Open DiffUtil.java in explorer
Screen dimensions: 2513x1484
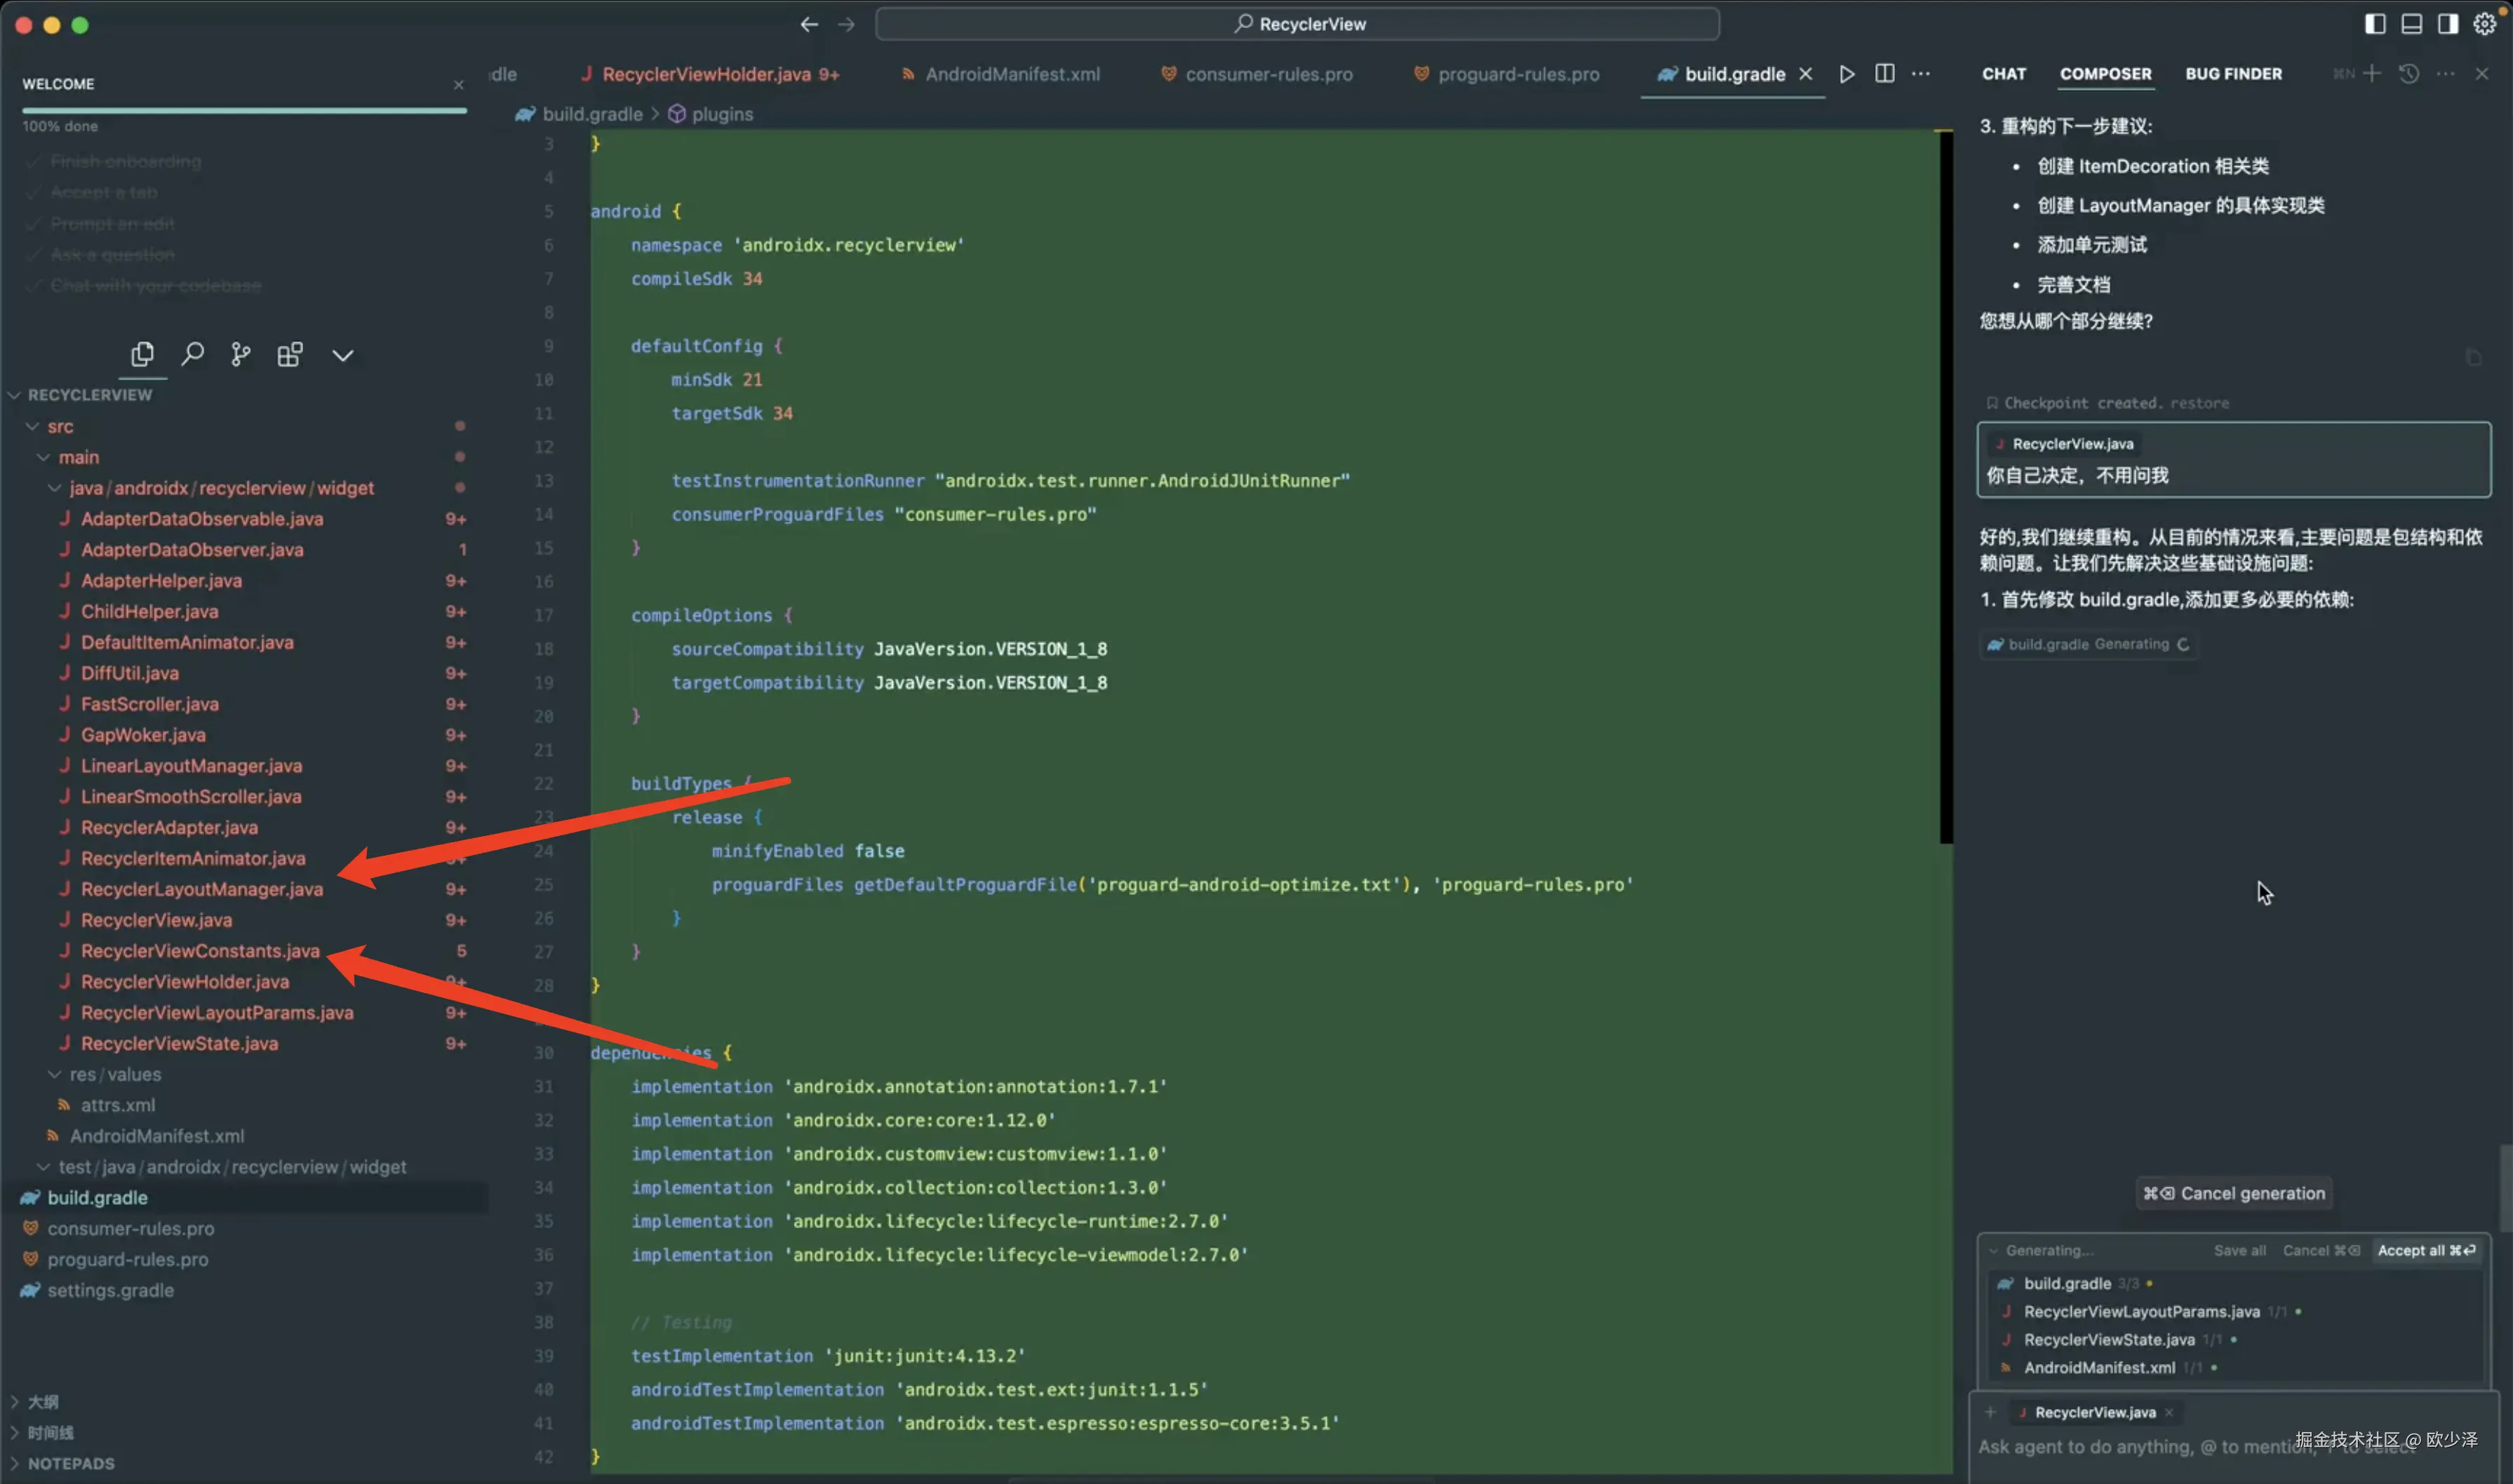coord(130,673)
